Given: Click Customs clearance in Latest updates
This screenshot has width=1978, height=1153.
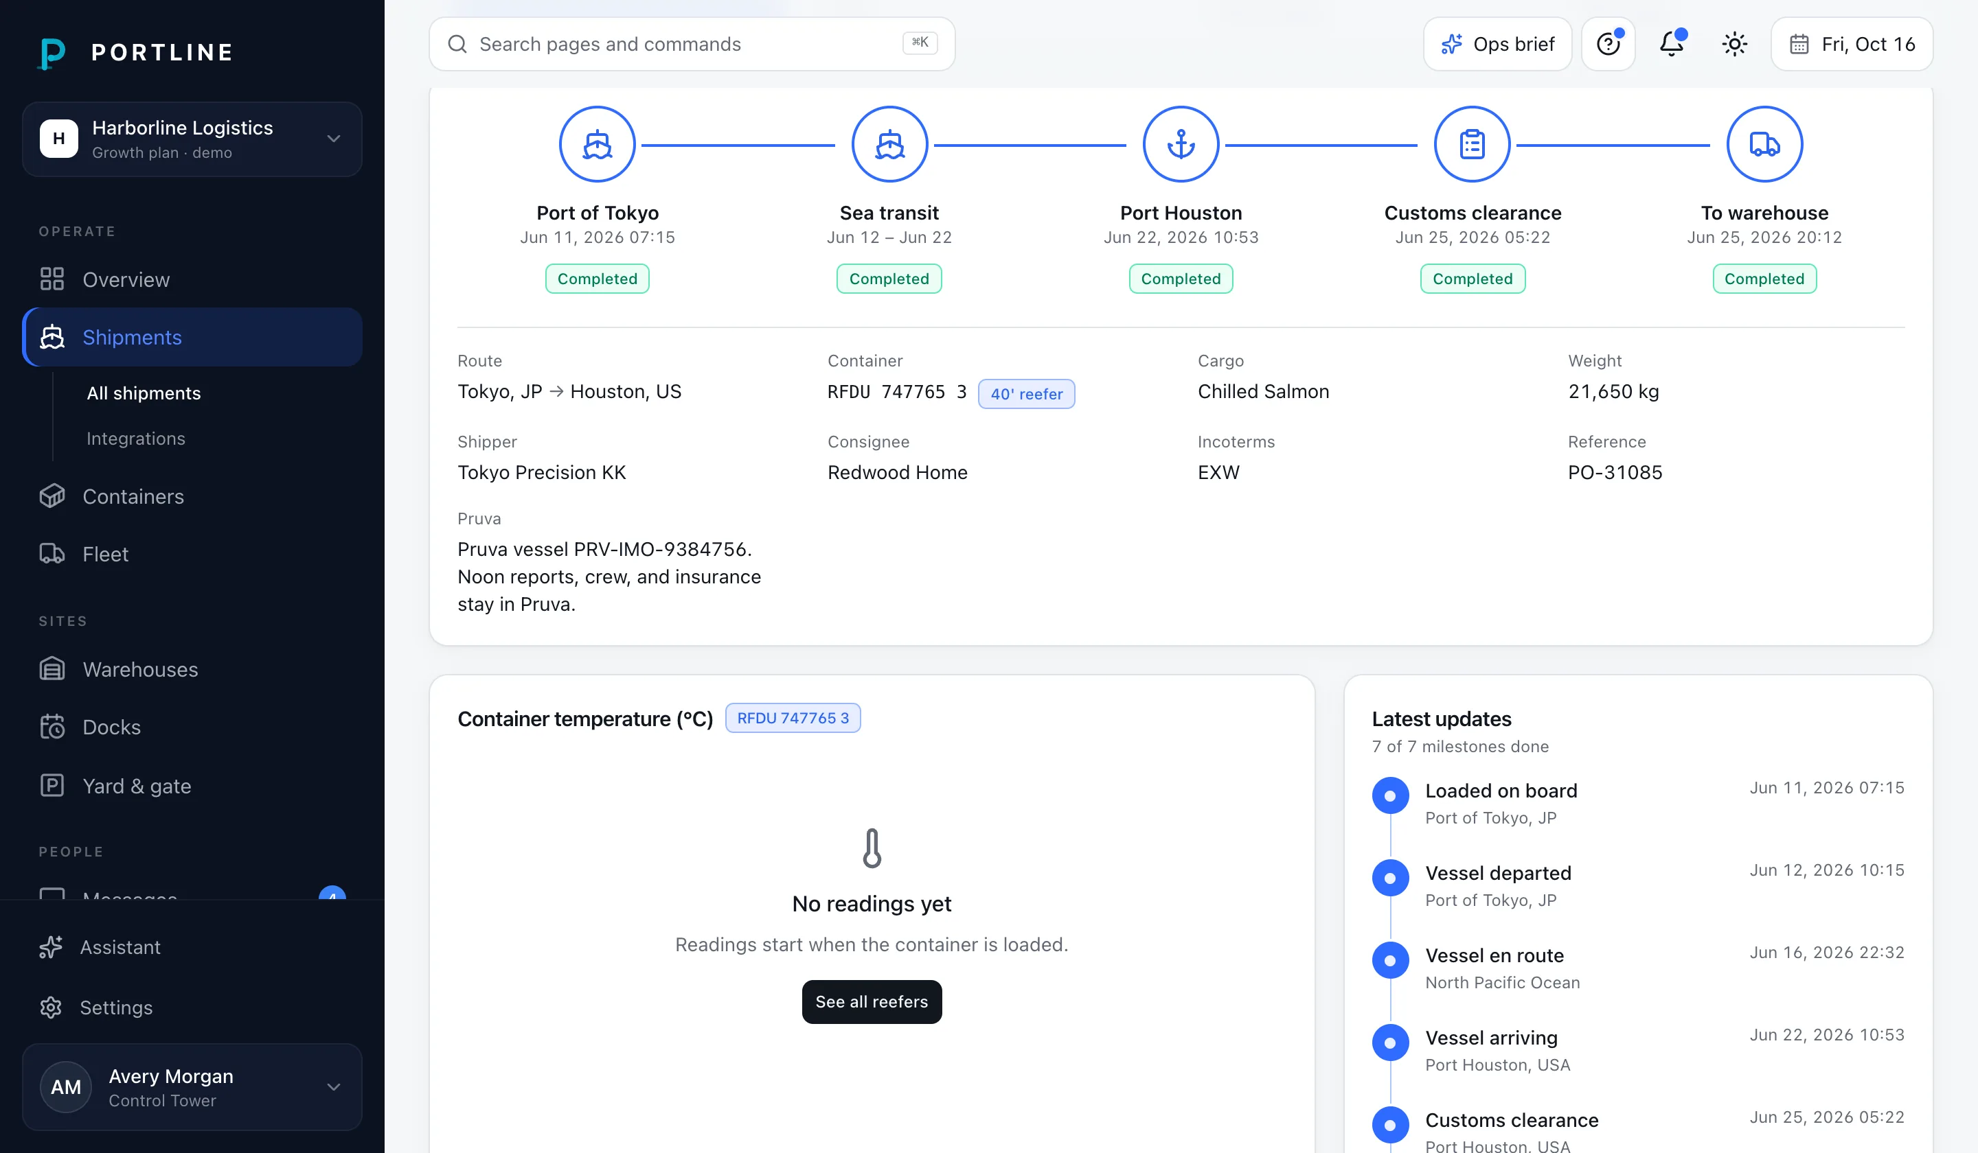Looking at the screenshot, I should coord(1512,1120).
